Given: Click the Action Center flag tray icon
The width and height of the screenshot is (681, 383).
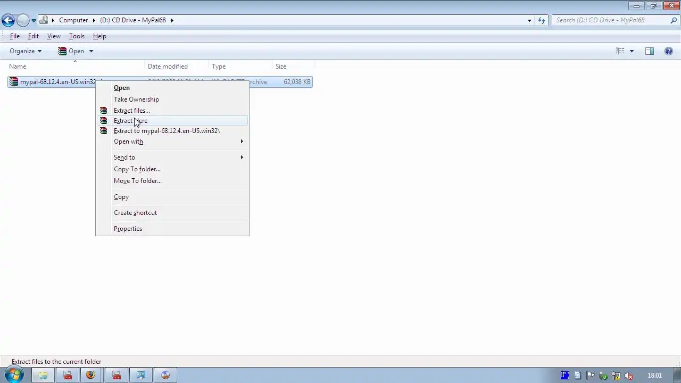Looking at the screenshot, I should (591, 376).
